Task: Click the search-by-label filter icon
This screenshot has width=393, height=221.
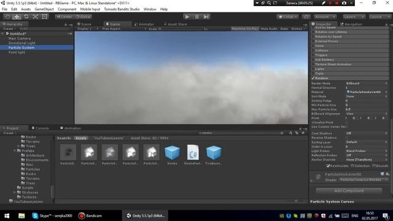Action: point(297,133)
